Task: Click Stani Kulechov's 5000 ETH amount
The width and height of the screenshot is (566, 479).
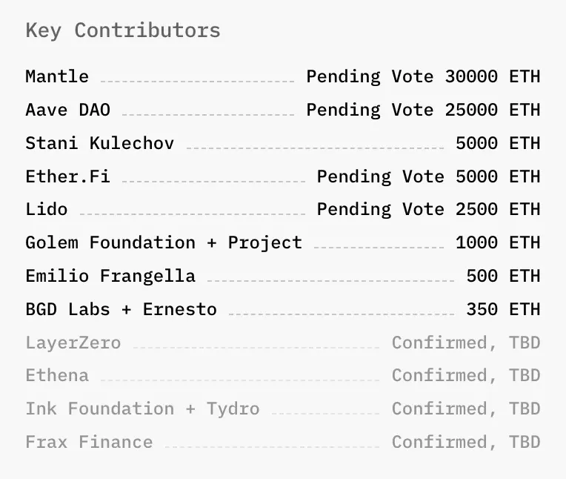Action: (498, 143)
